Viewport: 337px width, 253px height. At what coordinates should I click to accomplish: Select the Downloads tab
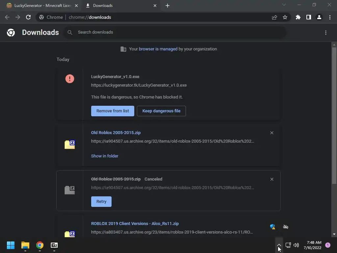120,6
